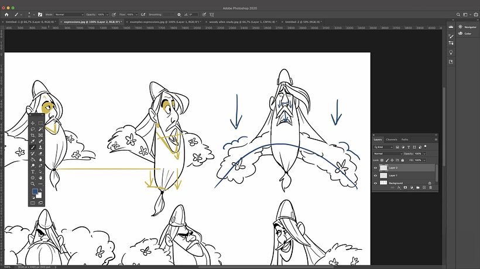480x269 pixels.
Task: Open the Layers panel flyout menu
Action: coord(436,139)
